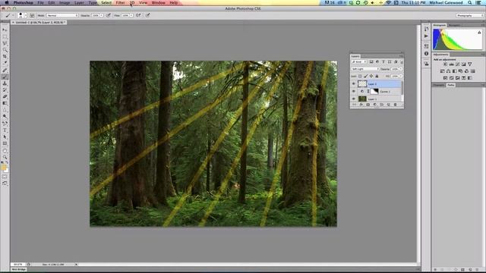
Task: Select the Pen tool
Action: click(5, 124)
